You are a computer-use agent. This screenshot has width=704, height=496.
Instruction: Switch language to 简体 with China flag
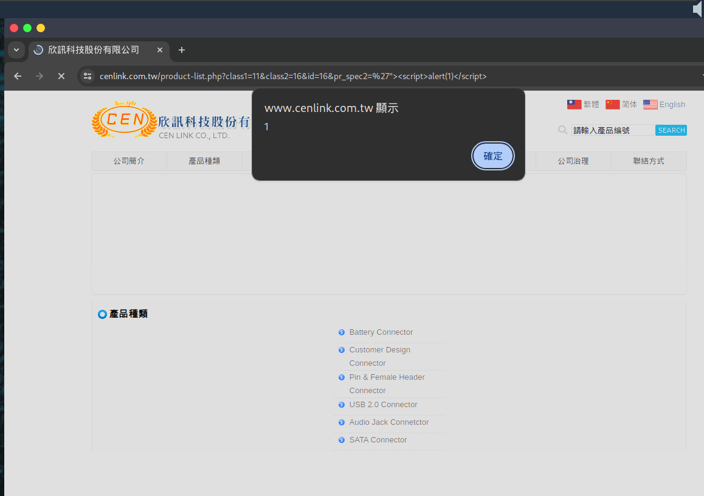point(621,105)
